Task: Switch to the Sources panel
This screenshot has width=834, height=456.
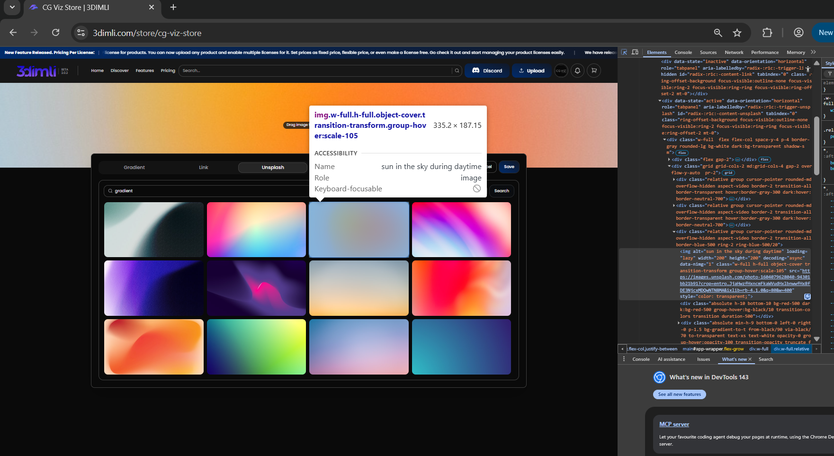Action: pos(708,53)
